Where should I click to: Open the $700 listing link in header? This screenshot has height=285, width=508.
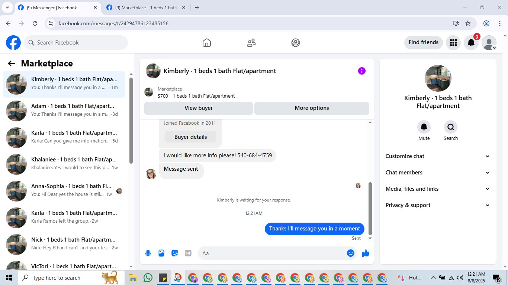pyautogui.click(x=196, y=96)
